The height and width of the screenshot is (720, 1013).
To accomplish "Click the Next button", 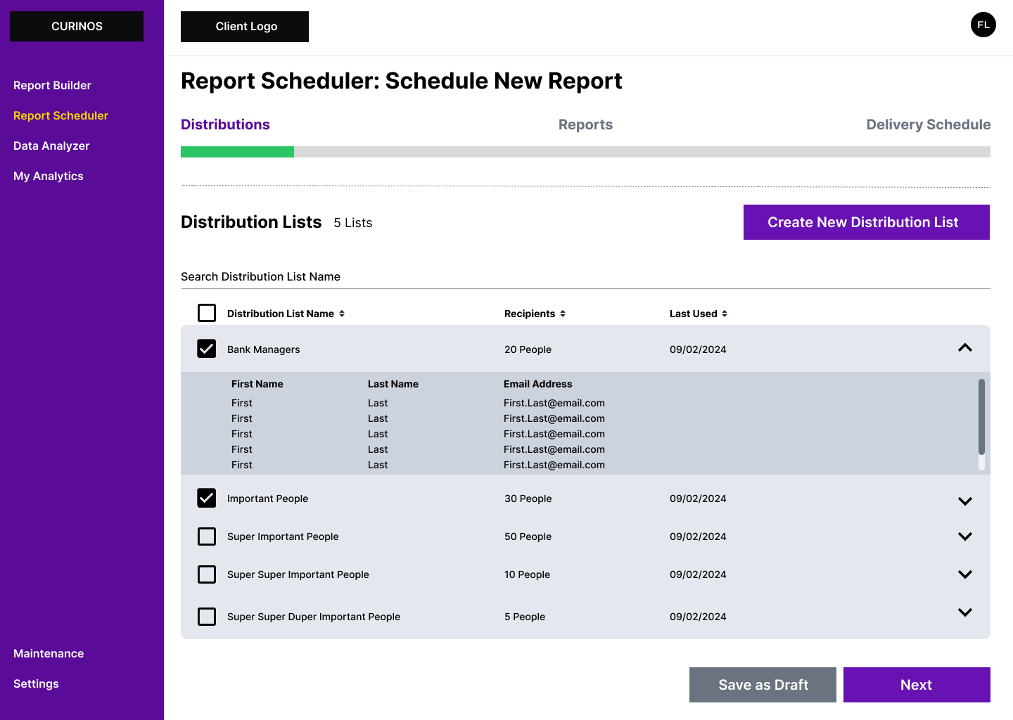I will (917, 685).
